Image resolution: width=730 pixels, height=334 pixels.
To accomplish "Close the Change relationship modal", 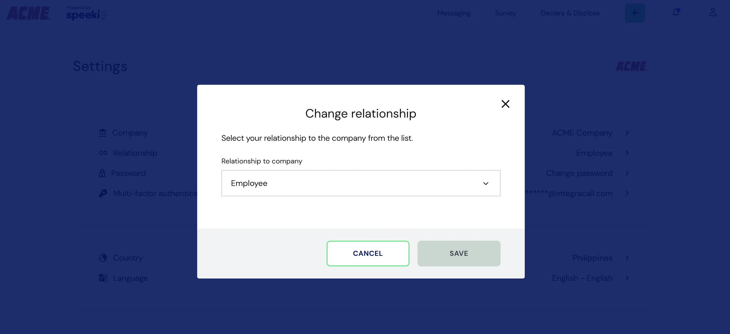I will [505, 103].
